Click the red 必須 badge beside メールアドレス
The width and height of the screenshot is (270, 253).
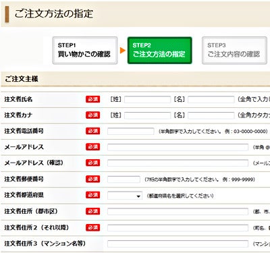tap(92, 147)
